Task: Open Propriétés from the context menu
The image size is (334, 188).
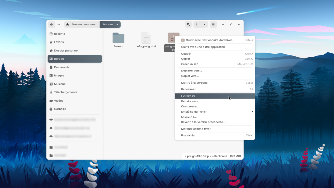Action: (x=215, y=135)
